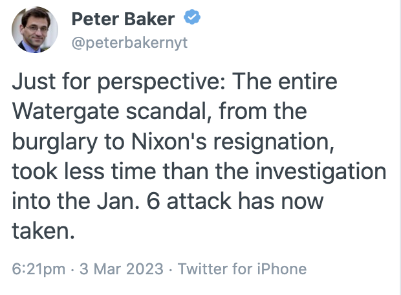Click the word Watergate in the tweet
Screen dimensions: 401x295
click(66, 112)
